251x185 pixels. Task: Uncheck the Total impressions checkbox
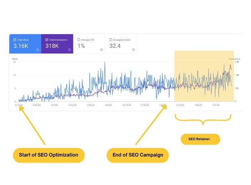pos(47,40)
